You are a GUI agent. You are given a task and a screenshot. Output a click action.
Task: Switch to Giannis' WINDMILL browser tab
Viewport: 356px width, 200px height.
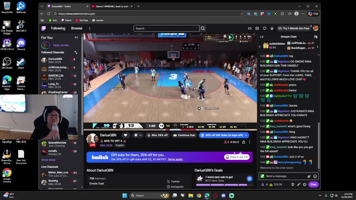point(112,6)
